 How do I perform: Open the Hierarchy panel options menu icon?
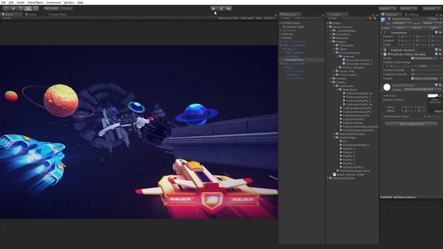point(323,15)
